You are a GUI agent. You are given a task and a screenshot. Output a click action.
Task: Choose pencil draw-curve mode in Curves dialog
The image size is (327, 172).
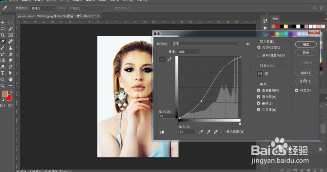pyautogui.click(x=169, y=60)
